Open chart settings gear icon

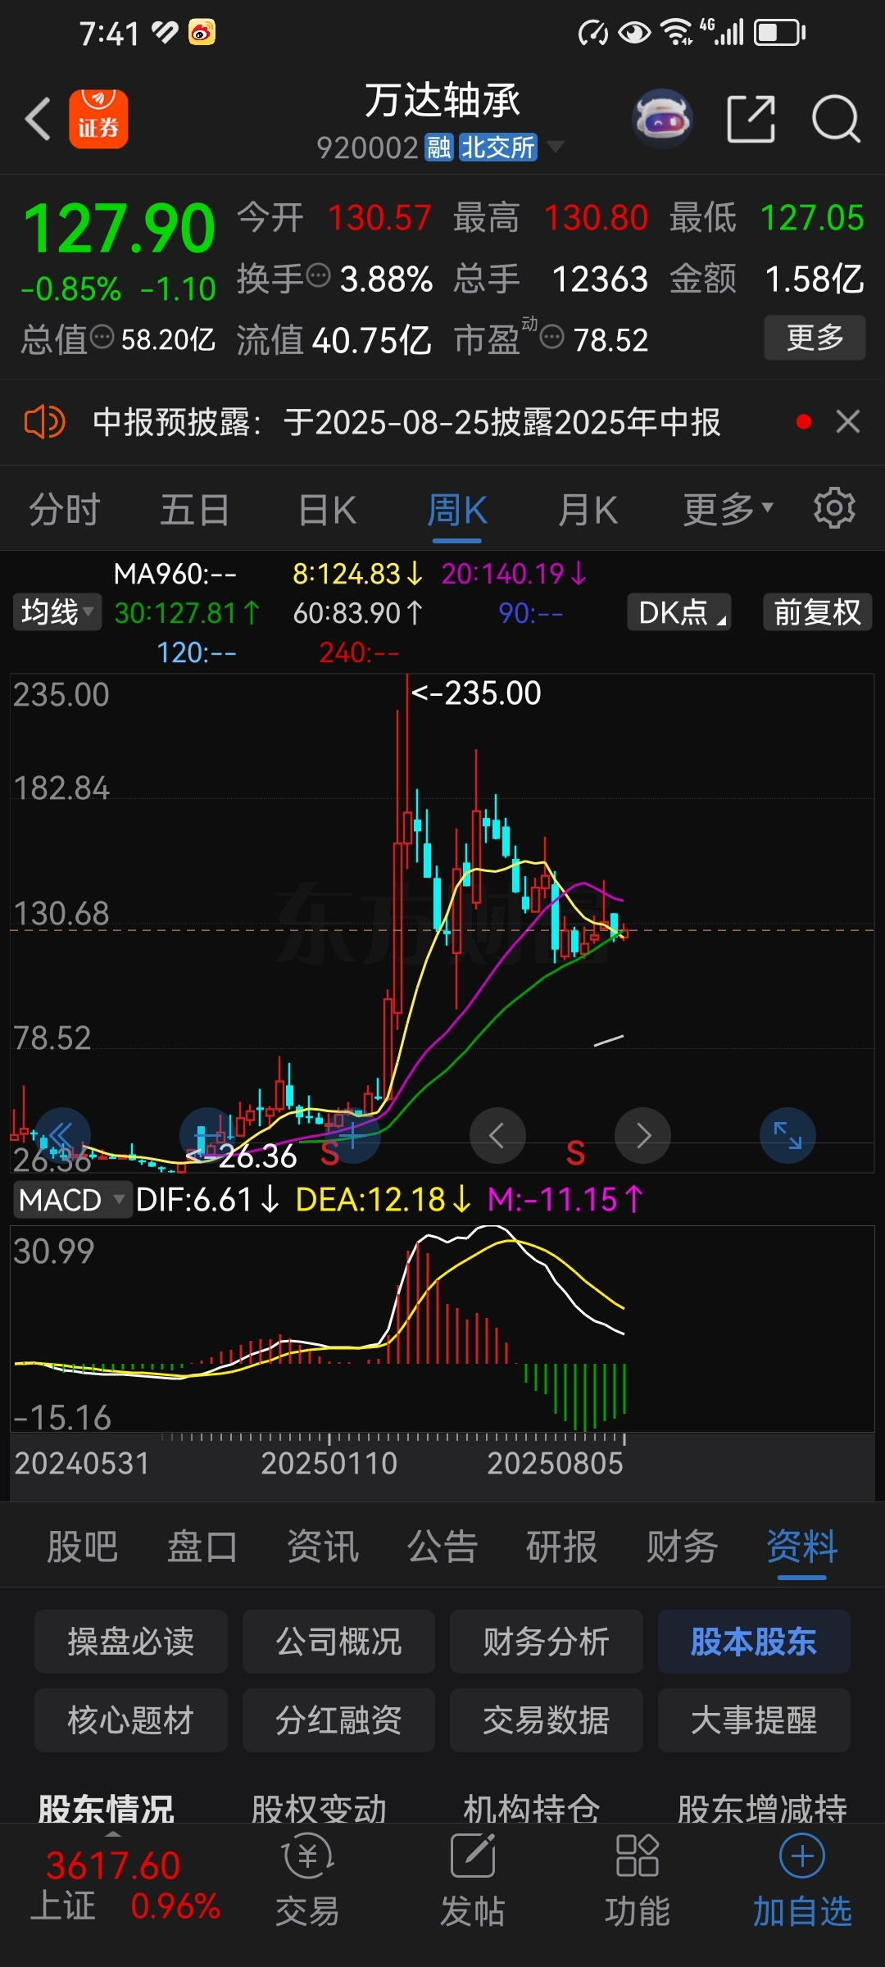[x=834, y=509]
